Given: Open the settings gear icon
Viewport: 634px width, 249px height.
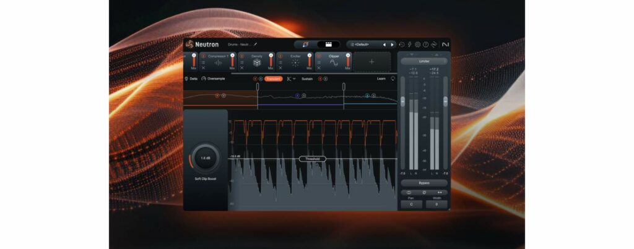Looking at the screenshot, I should [x=417, y=44].
